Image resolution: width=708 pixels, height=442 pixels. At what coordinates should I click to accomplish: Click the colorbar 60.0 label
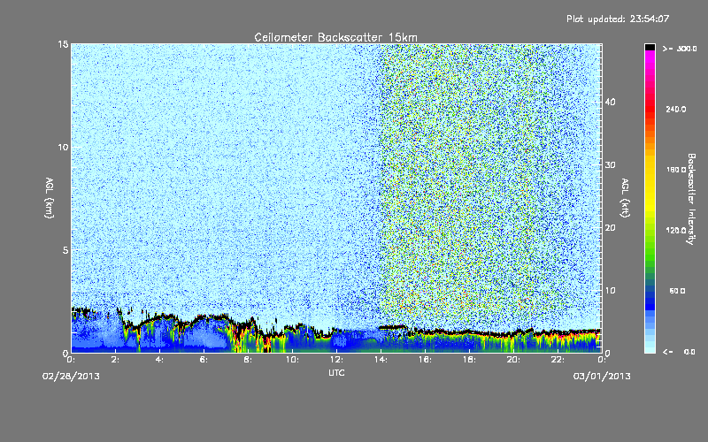[677, 292]
